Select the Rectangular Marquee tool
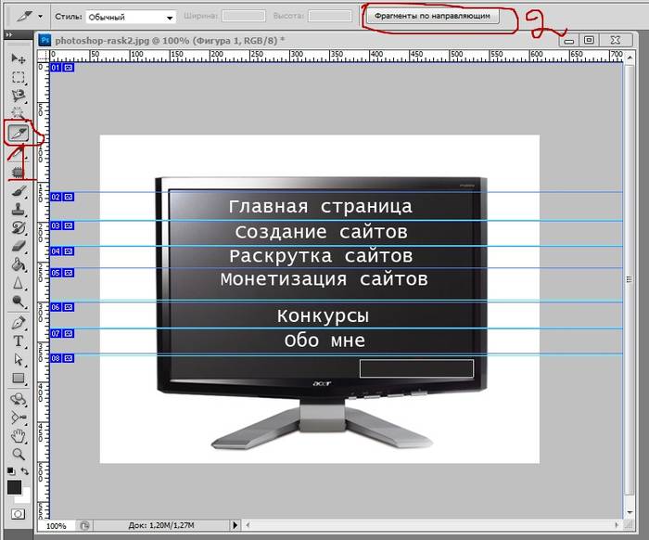Image resolution: width=649 pixels, height=540 pixels. 18,78
